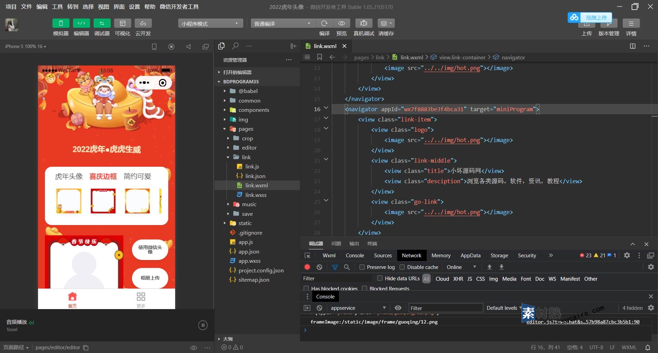Open version management (版本管理)

tap(609, 24)
